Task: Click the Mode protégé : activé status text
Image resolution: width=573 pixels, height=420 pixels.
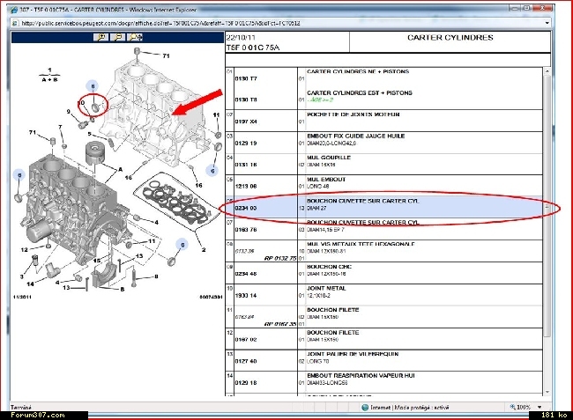Action: tap(421, 407)
